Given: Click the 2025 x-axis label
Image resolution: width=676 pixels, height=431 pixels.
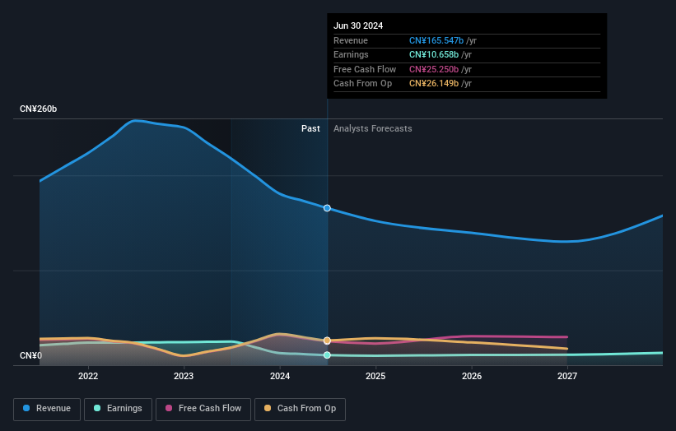Looking at the screenshot, I should coord(375,377).
